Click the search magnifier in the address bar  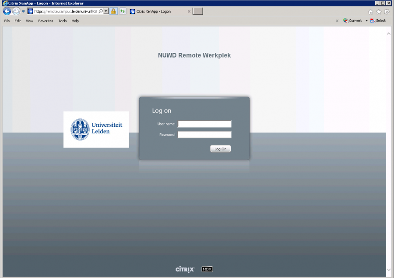tap(101, 11)
